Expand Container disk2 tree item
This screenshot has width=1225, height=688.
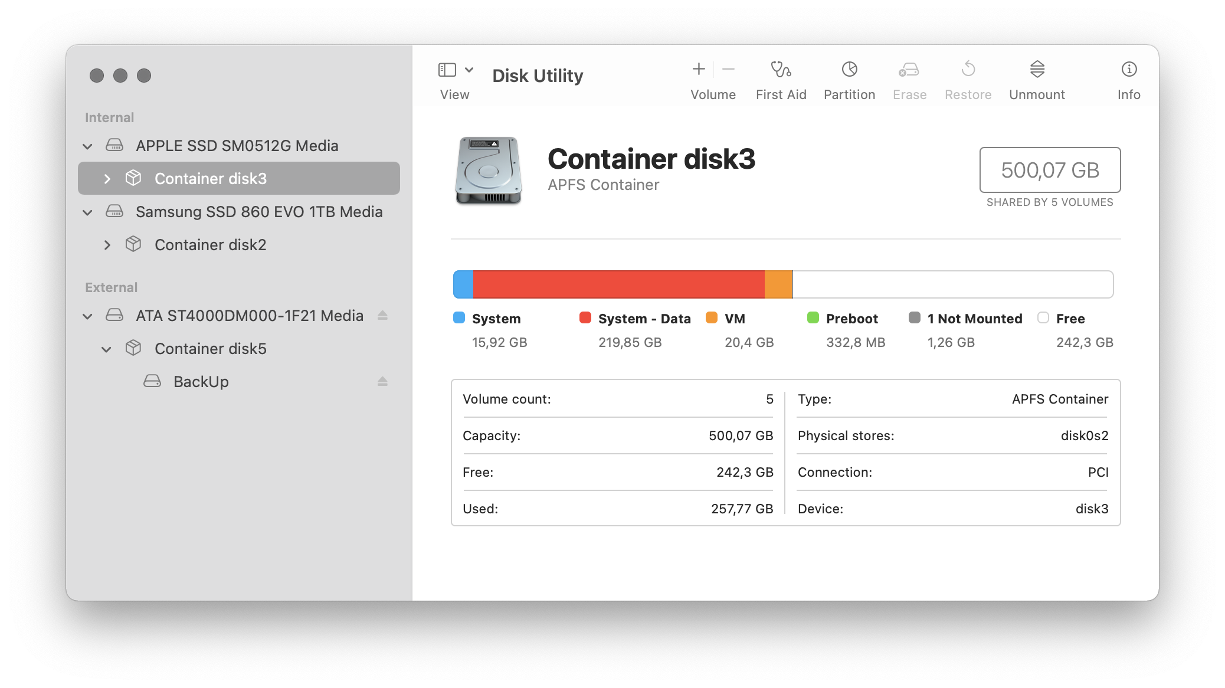(107, 245)
